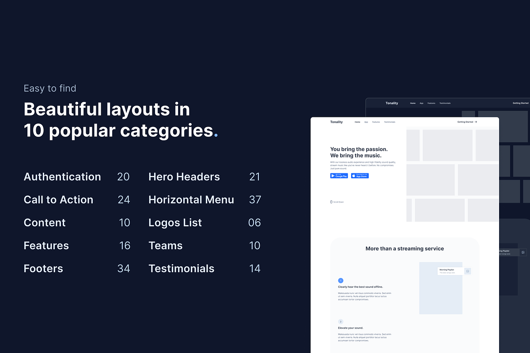Screen dimensions: 530x353
Task: Click the 'Teams' category label
Action: (166, 246)
